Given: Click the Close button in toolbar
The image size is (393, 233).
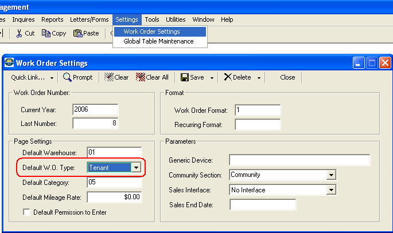Looking at the screenshot, I should coord(287,77).
